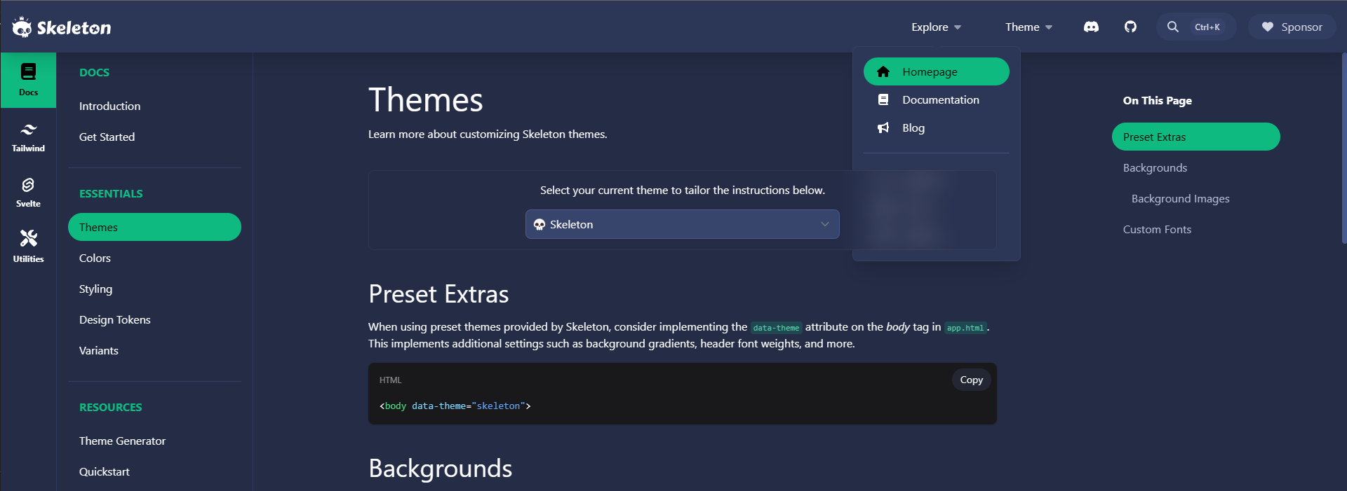
Task: Open the Variants docs page
Action: click(x=154, y=350)
